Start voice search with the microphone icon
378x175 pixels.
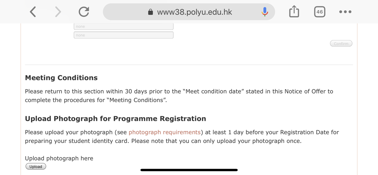click(x=265, y=12)
